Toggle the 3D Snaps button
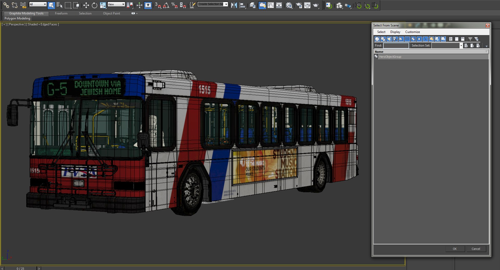The width and height of the screenshot is (500, 270). pyautogui.click(x=158, y=5)
